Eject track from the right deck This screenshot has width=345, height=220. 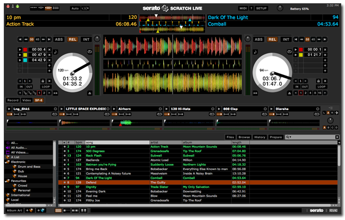coord(289,93)
